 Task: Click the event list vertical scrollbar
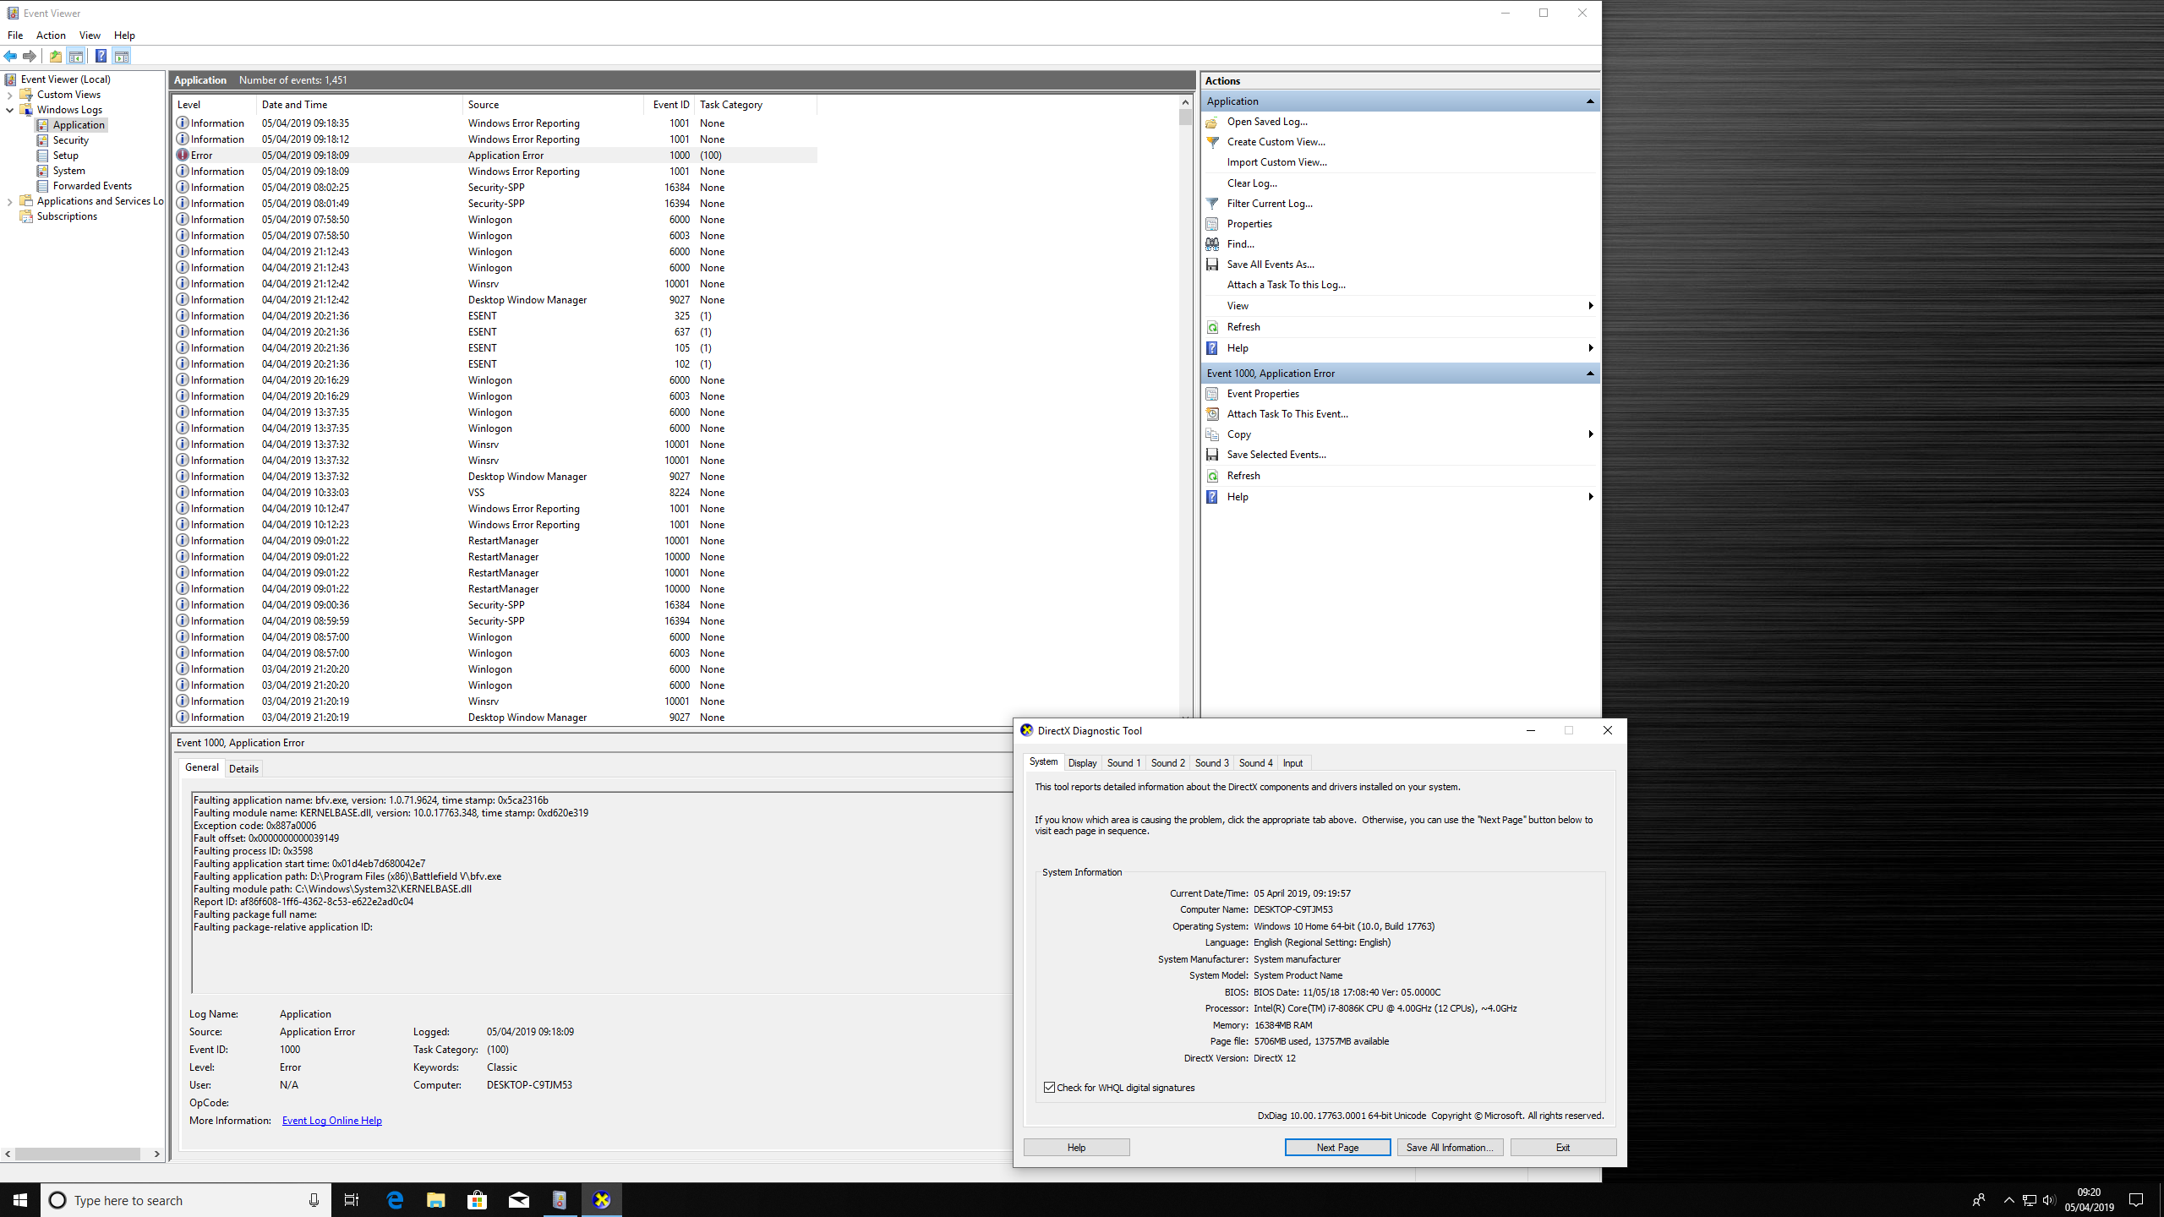click(1185, 410)
